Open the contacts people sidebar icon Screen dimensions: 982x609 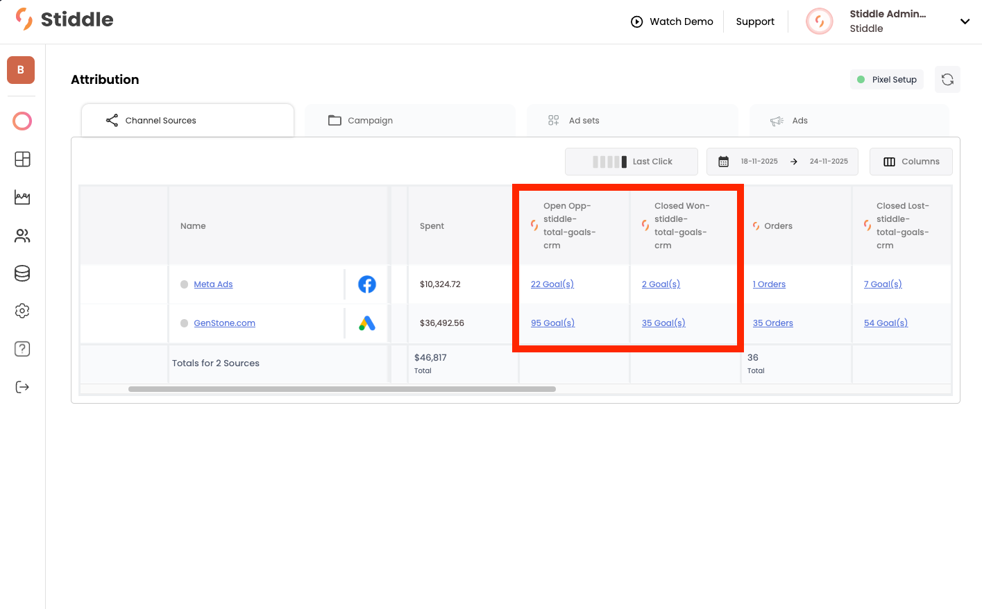(x=22, y=236)
